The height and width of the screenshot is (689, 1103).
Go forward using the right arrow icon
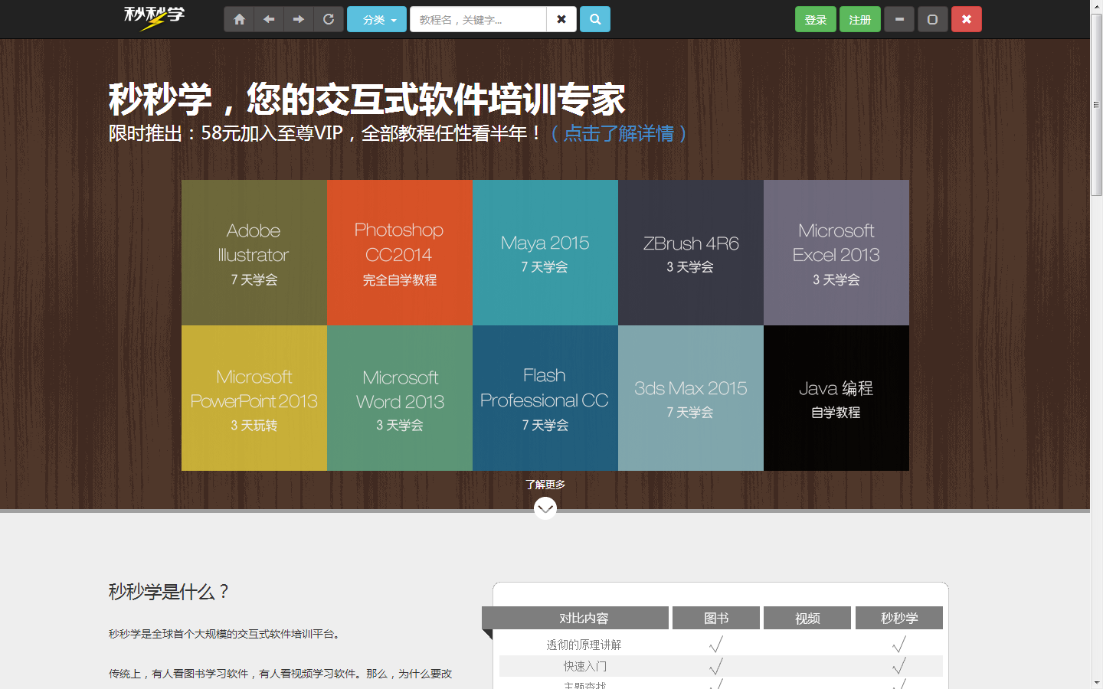pyautogui.click(x=298, y=18)
